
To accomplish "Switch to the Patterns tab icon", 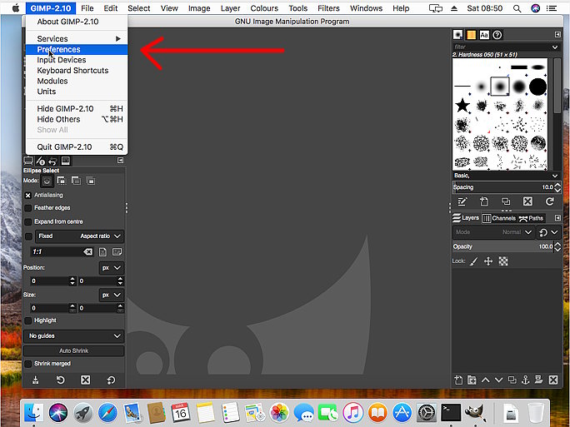I will tap(471, 35).
